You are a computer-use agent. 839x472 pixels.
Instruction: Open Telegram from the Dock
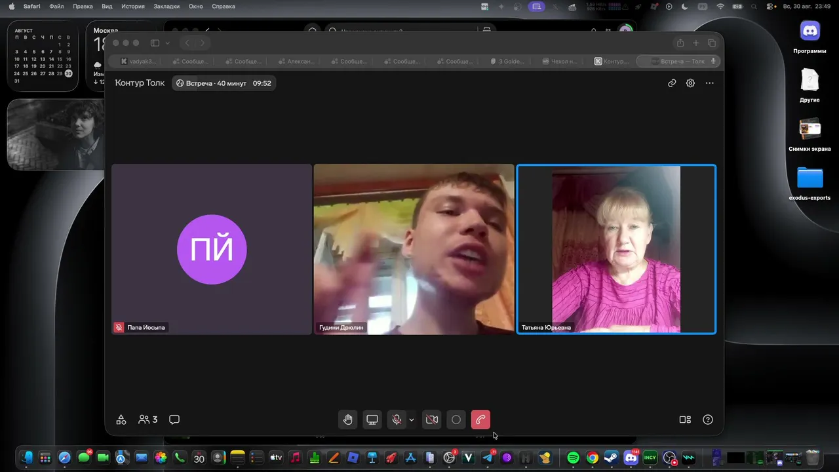(x=488, y=458)
